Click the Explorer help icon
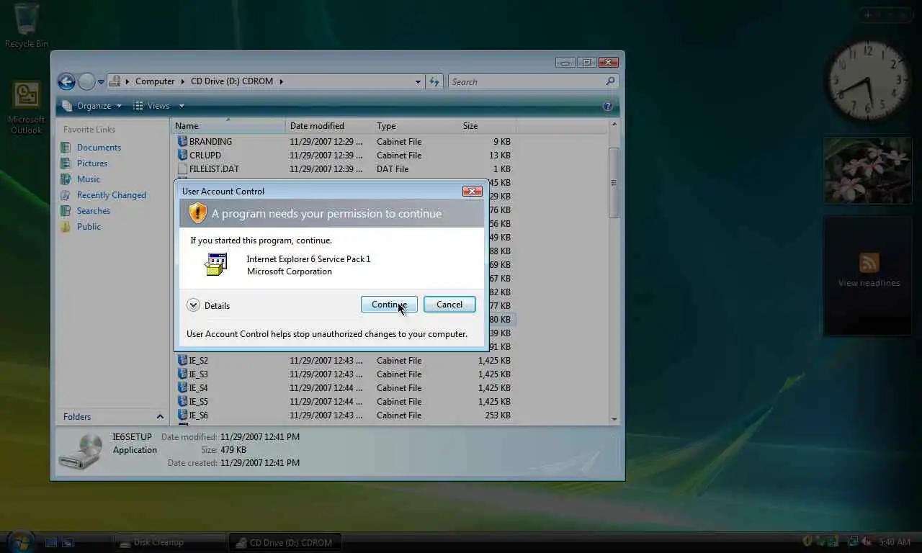 [608, 106]
